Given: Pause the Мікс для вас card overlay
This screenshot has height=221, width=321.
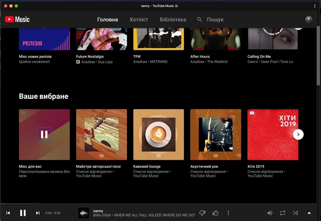Looking at the screenshot, I should tap(44, 134).
